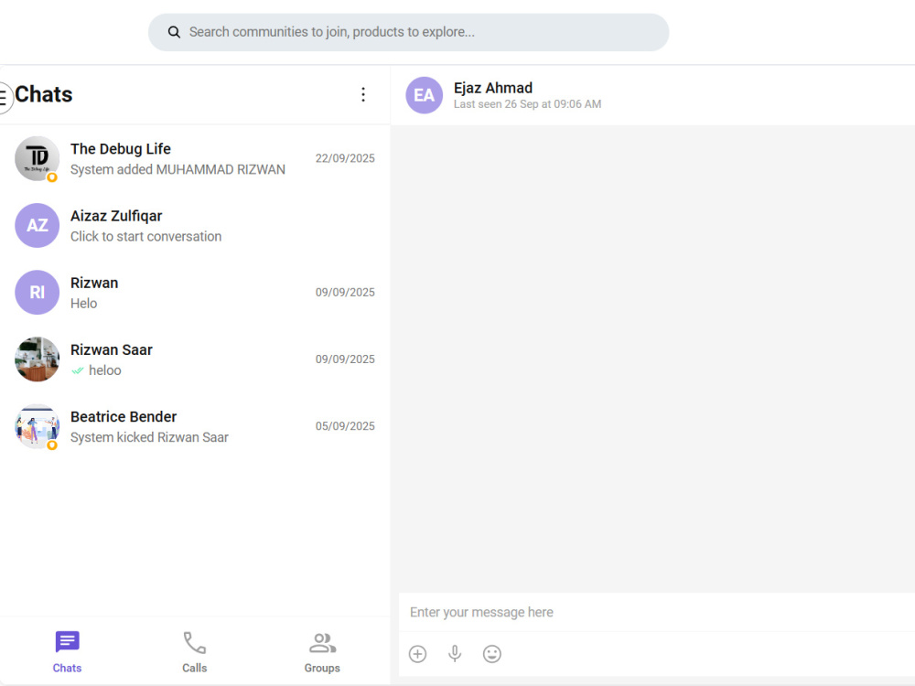915x686 pixels.
Task: Click the "heloo" message preview
Action: pyautogui.click(x=105, y=370)
